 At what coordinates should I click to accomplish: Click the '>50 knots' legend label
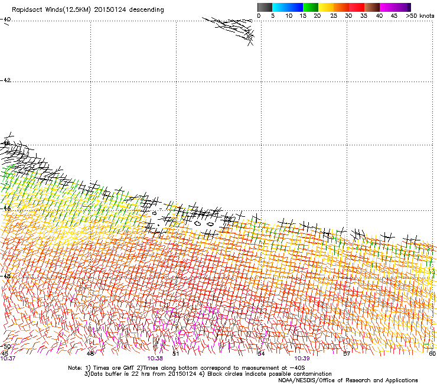(420, 16)
